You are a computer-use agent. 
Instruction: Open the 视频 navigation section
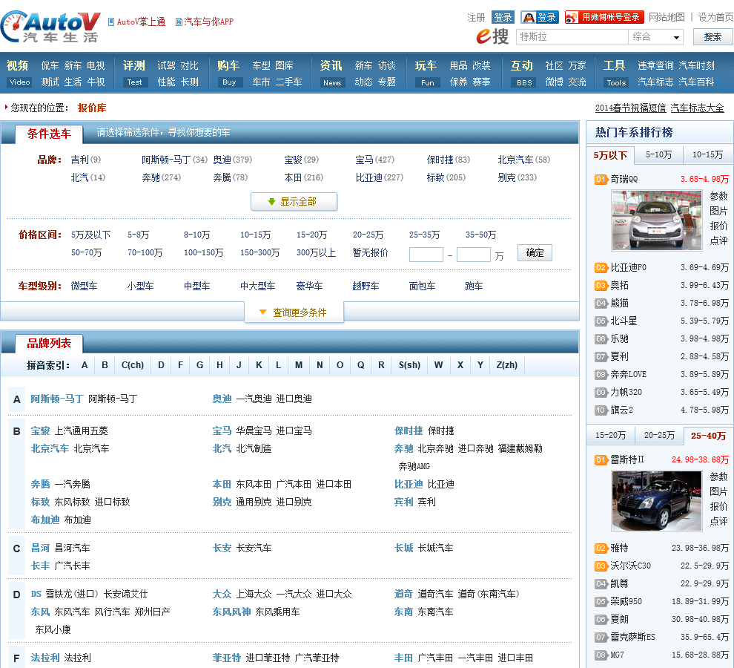click(x=17, y=65)
